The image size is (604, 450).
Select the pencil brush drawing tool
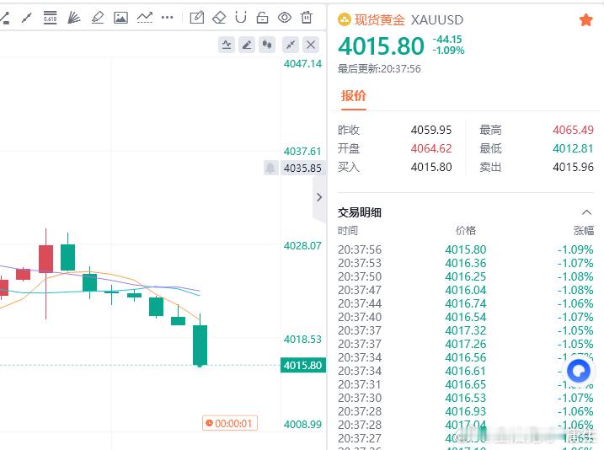(98, 18)
